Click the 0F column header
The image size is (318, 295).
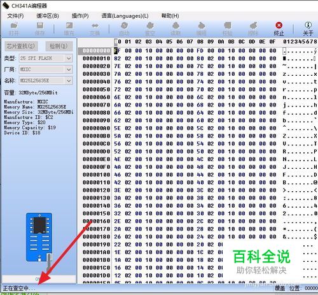coord(272,41)
